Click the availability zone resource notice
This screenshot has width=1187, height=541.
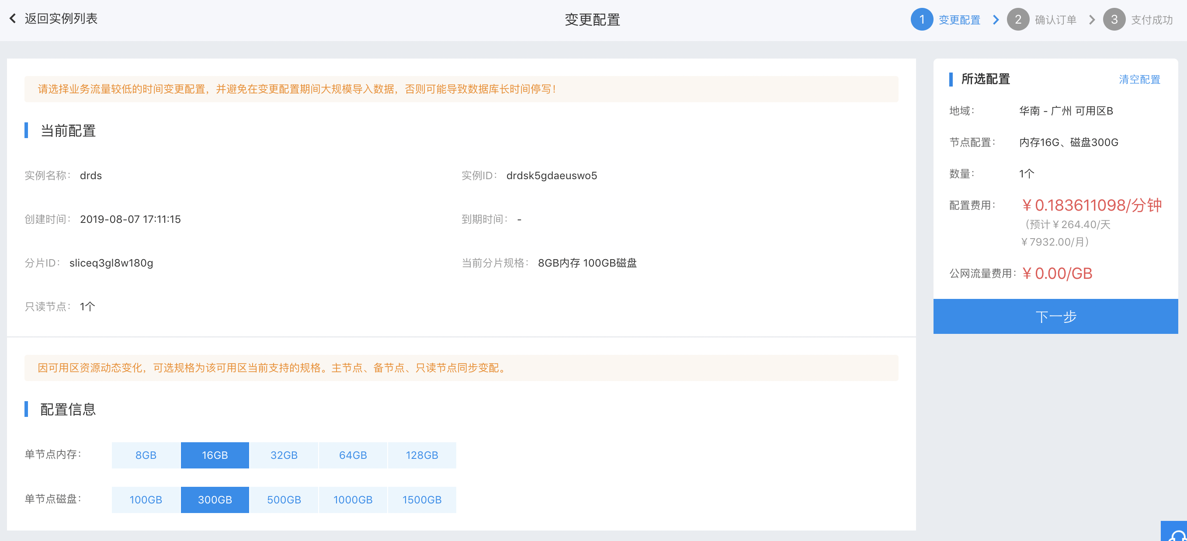pyautogui.click(x=461, y=368)
